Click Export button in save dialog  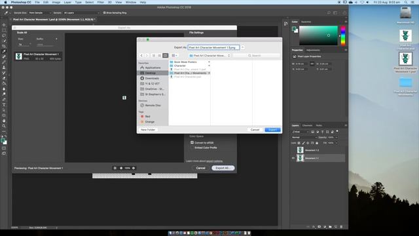272,130
